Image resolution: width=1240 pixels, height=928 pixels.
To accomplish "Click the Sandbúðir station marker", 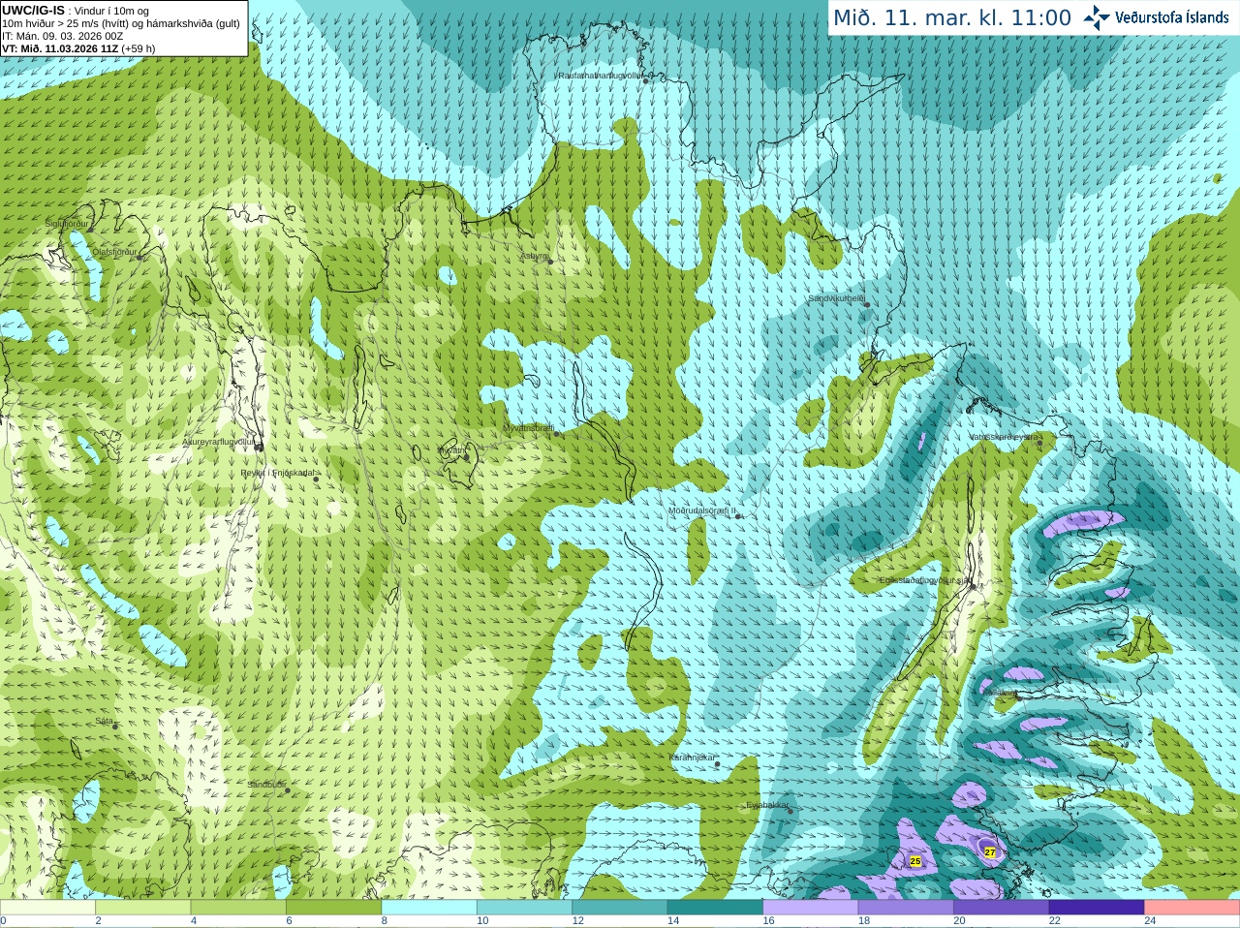I will (287, 790).
